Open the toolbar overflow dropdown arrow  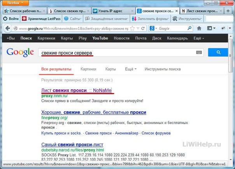(x=230, y=28)
